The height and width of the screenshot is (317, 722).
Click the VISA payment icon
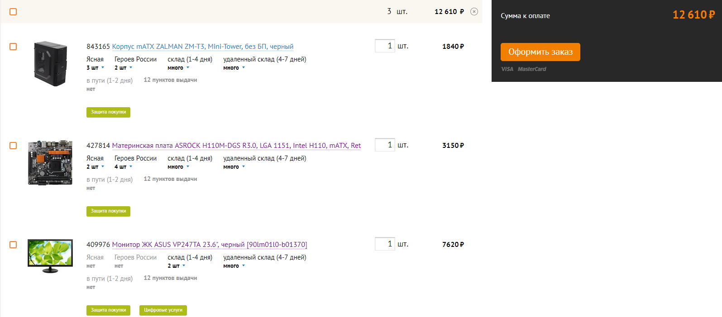(x=507, y=69)
